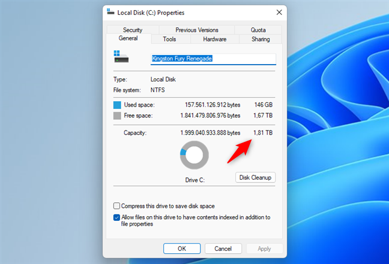Click the drive name field Kingston Fury Renegade
389x264 pixels.
click(x=213, y=59)
